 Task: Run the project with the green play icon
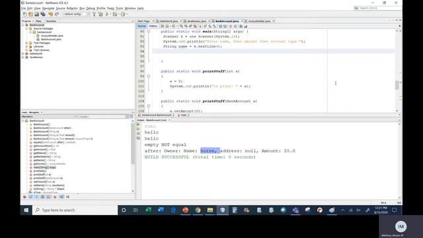click(107, 14)
